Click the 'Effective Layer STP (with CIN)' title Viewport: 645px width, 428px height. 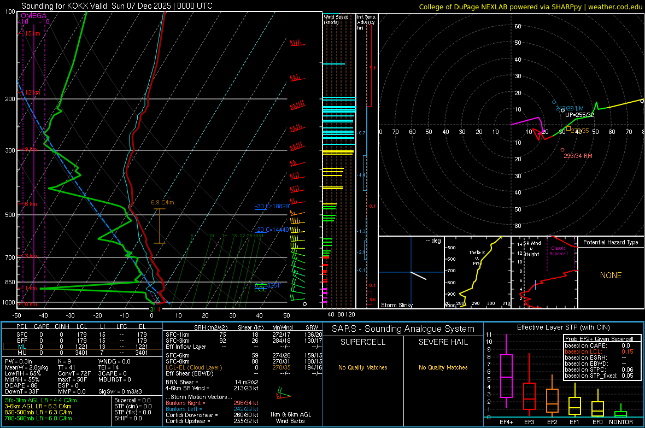563,327
